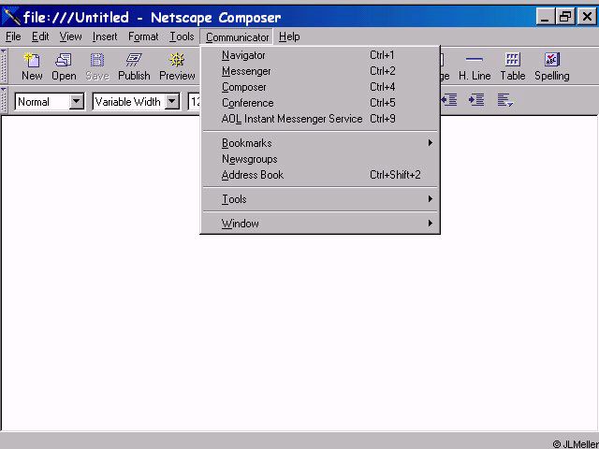Screen dimensions: 599x449
Task: Click the Composer pen icon in title bar
Action: tap(10, 17)
